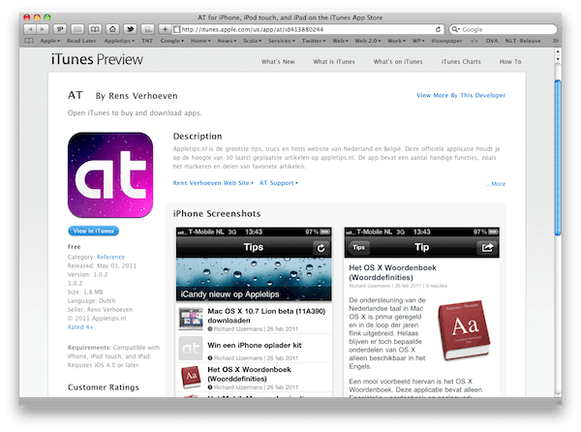Click 'Win een iPhone oplader kit' row

point(254,349)
